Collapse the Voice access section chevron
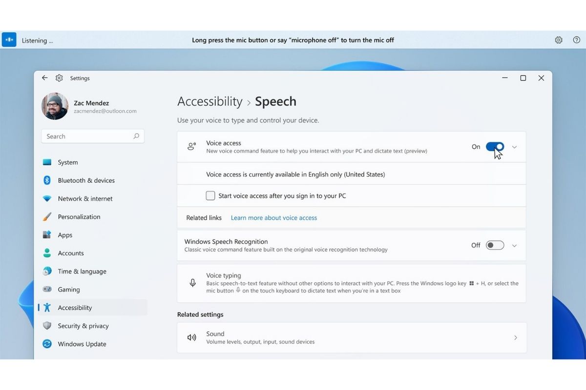 pyautogui.click(x=514, y=147)
